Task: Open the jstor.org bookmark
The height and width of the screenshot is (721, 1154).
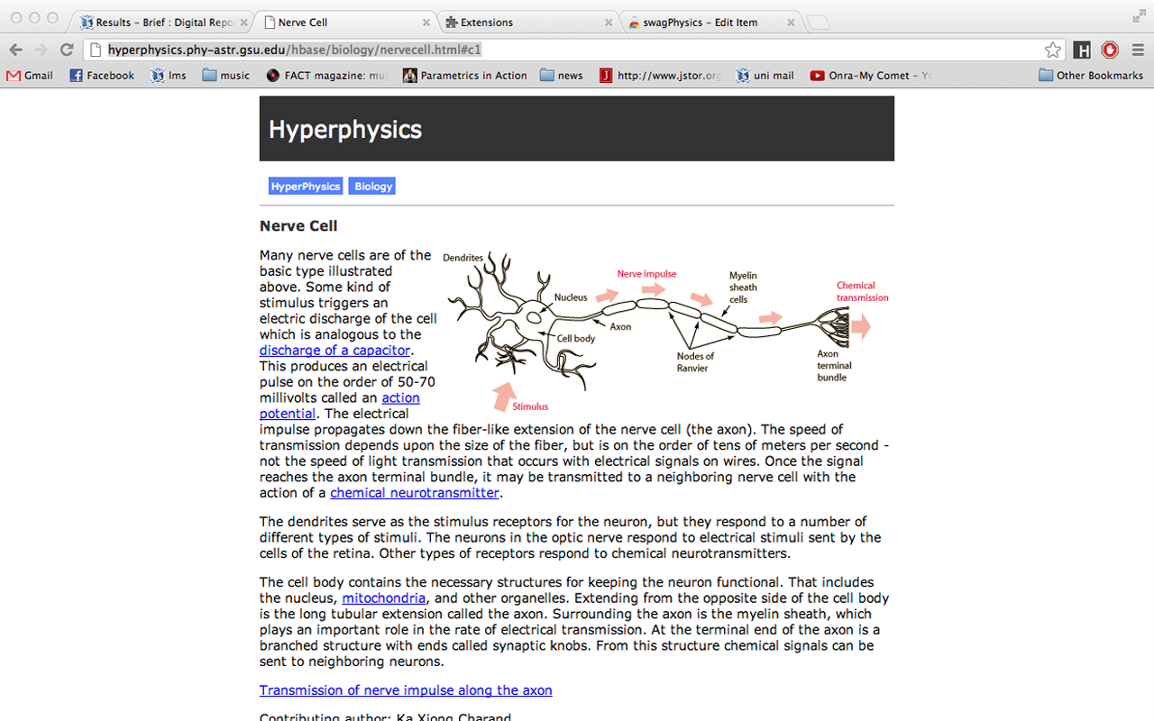Action: (661, 76)
